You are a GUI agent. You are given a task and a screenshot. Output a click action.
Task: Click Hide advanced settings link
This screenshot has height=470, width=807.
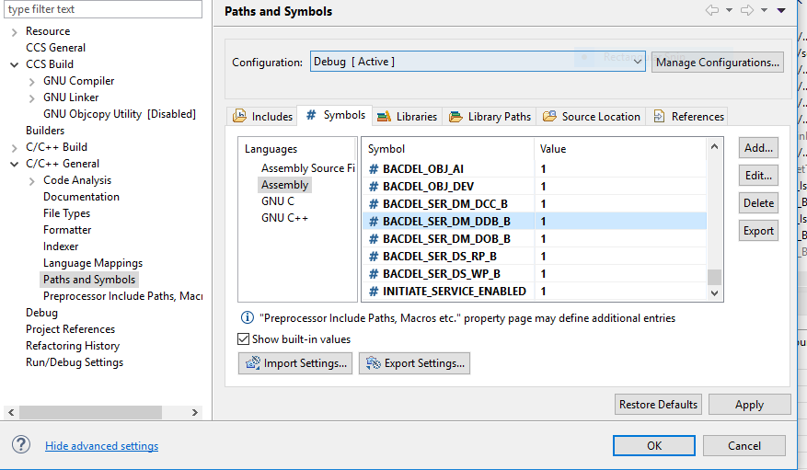(101, 446)
